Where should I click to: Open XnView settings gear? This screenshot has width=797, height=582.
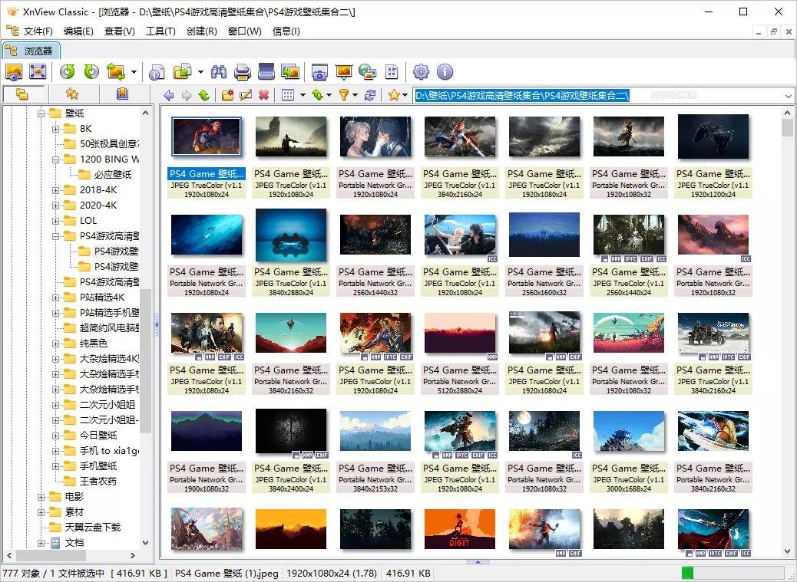coord(421,71)
